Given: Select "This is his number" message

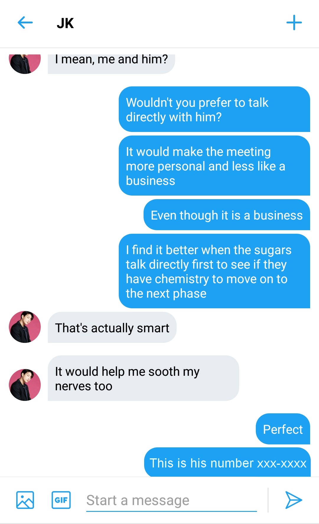Looking at the screenshot, I should pyautogui.click(x=227, y=463).
